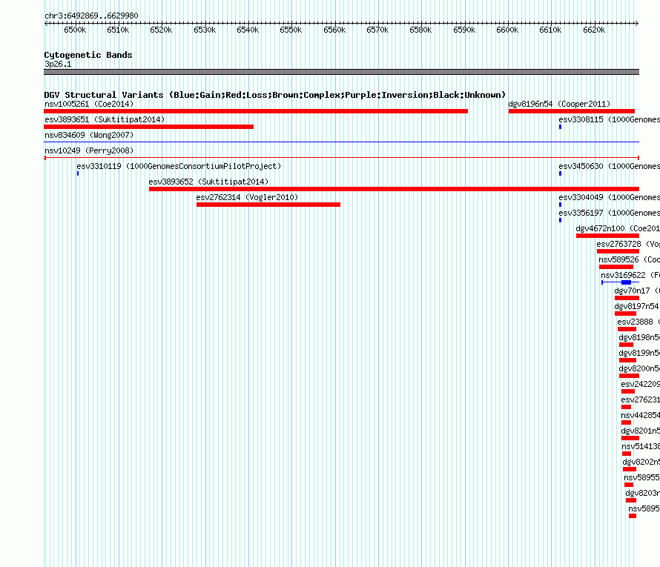This screenshot has height=567, width=660.
Task: Click the right arrowhead of the ruler
Action: coord(637,24)
